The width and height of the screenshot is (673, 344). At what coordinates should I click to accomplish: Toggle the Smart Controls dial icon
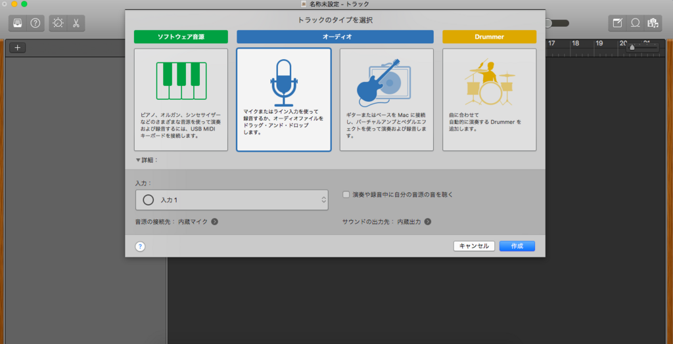pos(58,23)
